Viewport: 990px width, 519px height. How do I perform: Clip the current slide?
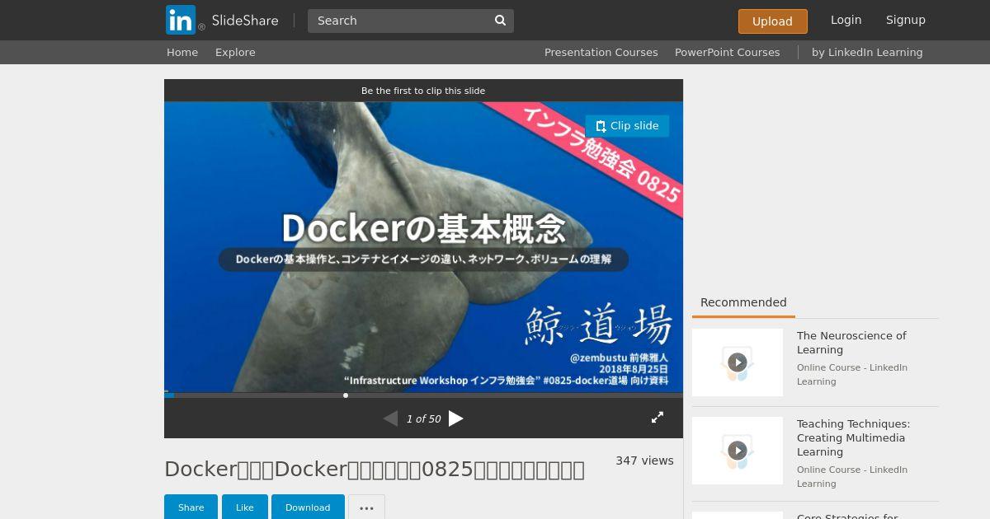(627, 126)
